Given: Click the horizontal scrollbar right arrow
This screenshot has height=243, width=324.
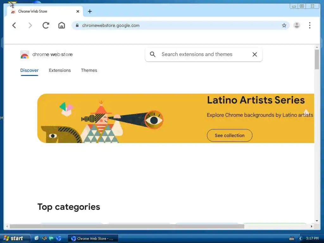Looking at the screenshot, I should tap(312, 227).
